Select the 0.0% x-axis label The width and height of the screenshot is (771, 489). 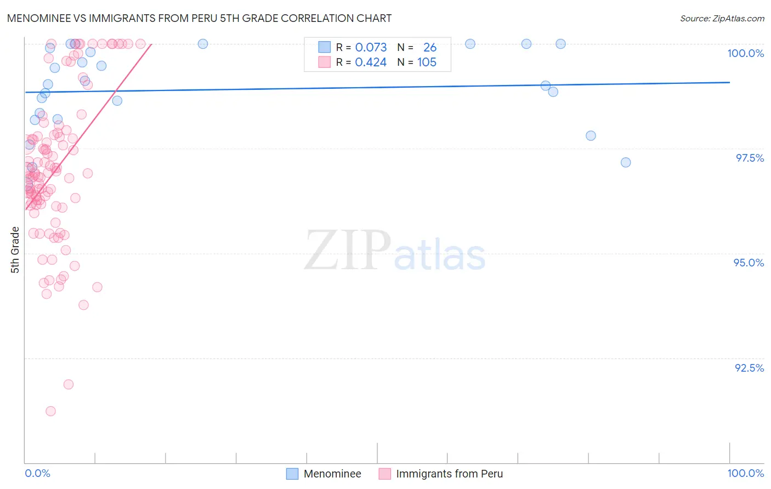click(x=38, y=473)
